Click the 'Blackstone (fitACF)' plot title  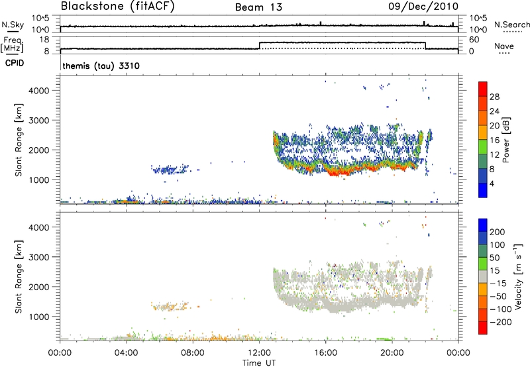coord(118,6)
